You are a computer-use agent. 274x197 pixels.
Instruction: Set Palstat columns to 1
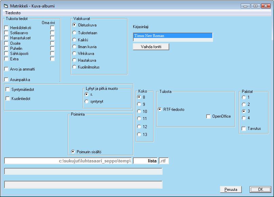coord(244,97)
